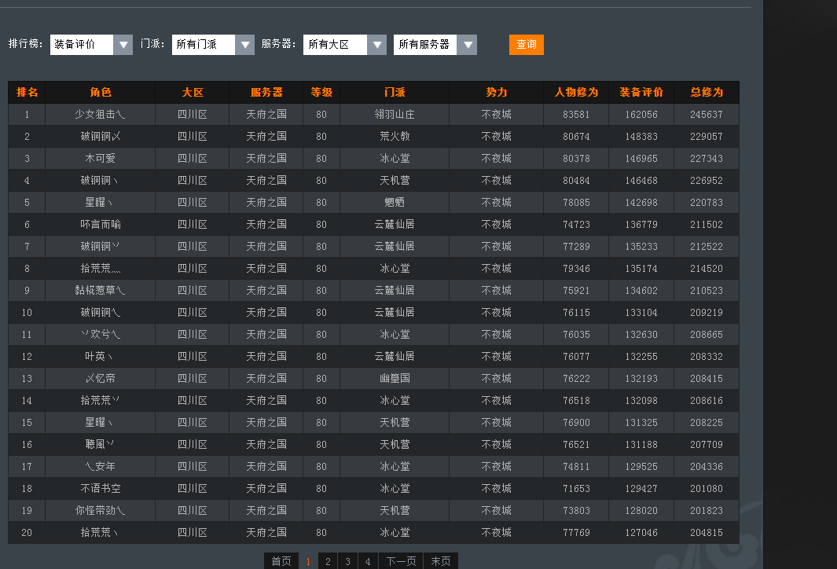Screen dimensions: 837x569
Task: Click character cultivation value 80484
Action: [576, 181]
